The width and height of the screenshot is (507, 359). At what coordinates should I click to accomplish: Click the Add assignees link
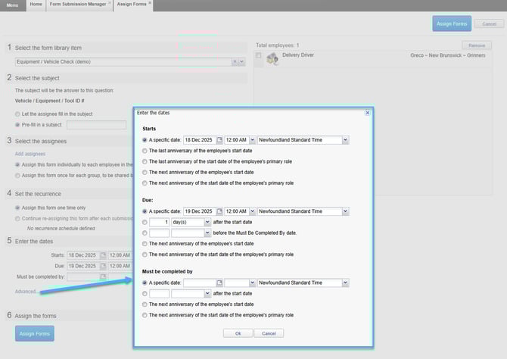[x=30, y=154]
